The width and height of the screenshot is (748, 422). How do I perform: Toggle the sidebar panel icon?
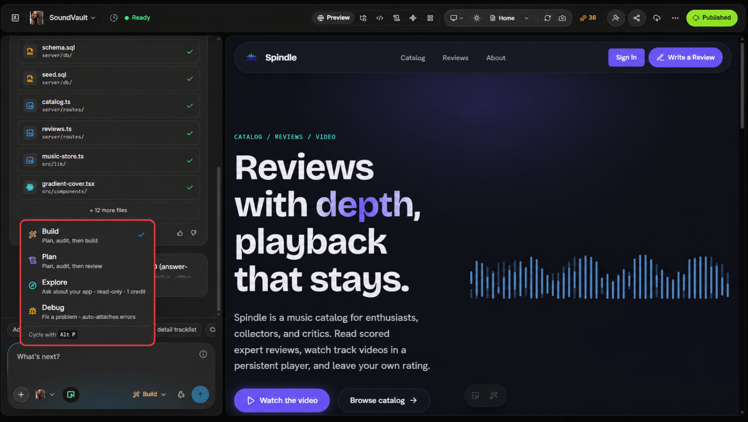click(15, 18)
